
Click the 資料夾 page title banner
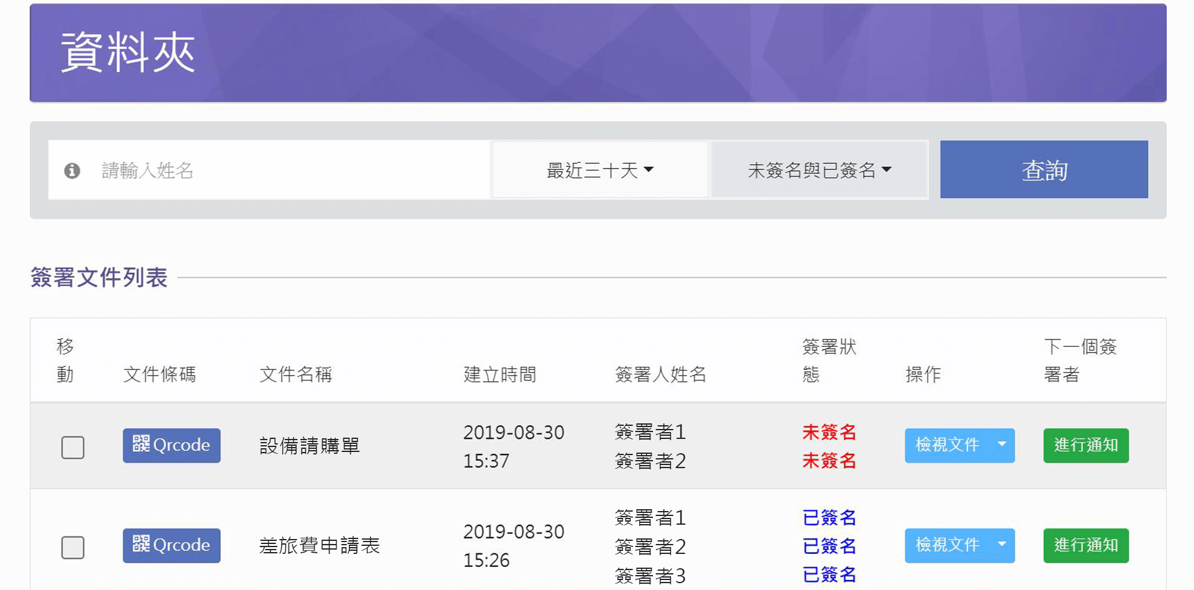tap(128, 53)
